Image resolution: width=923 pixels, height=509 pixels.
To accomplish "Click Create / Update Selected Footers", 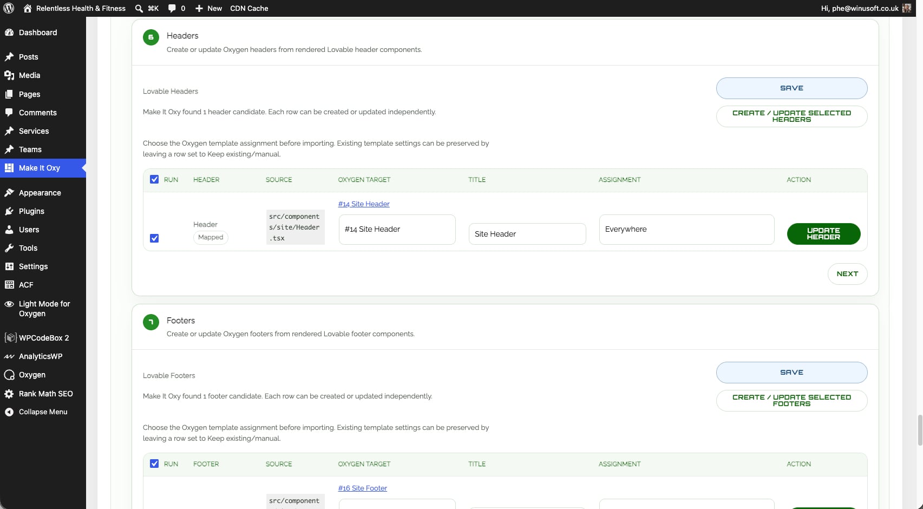I will (791, 401).
